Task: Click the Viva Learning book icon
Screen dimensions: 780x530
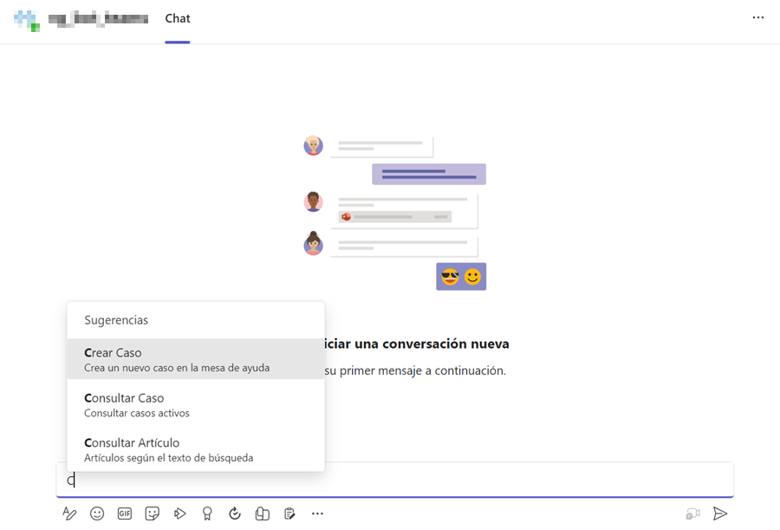Action: [262, 514]
